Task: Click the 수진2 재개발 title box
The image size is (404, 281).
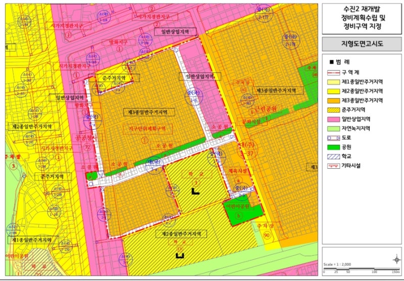Action: click(x=362, y=19)
